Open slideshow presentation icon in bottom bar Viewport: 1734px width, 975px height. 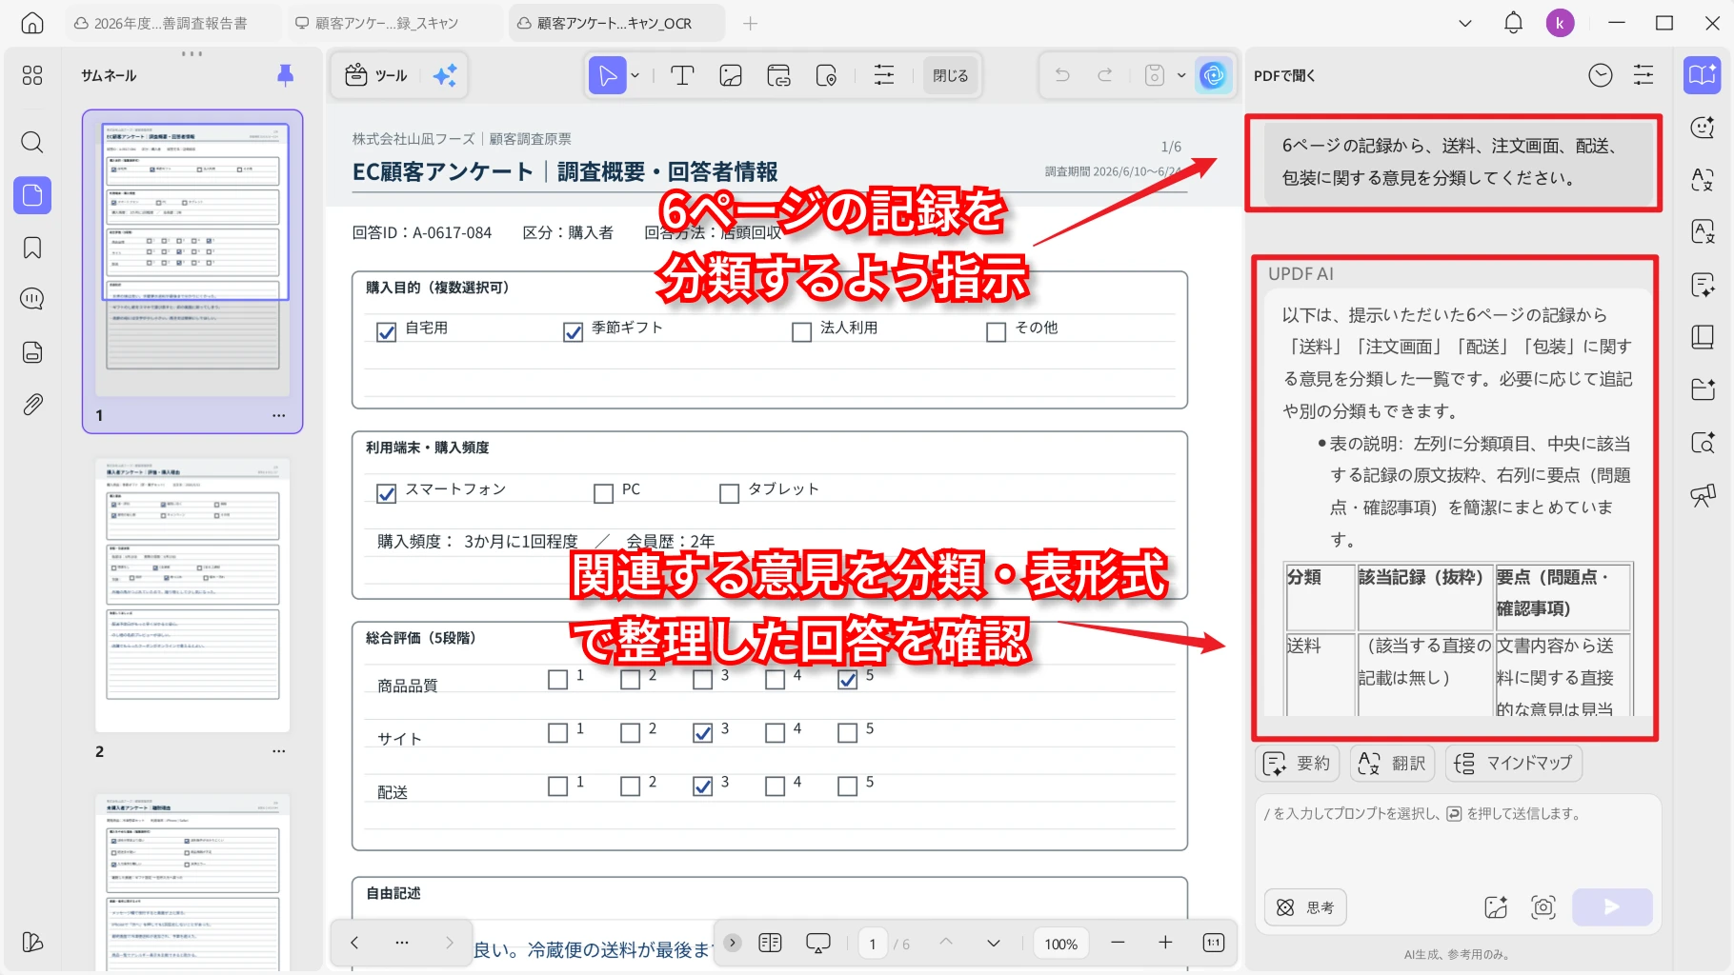[818, 943]
